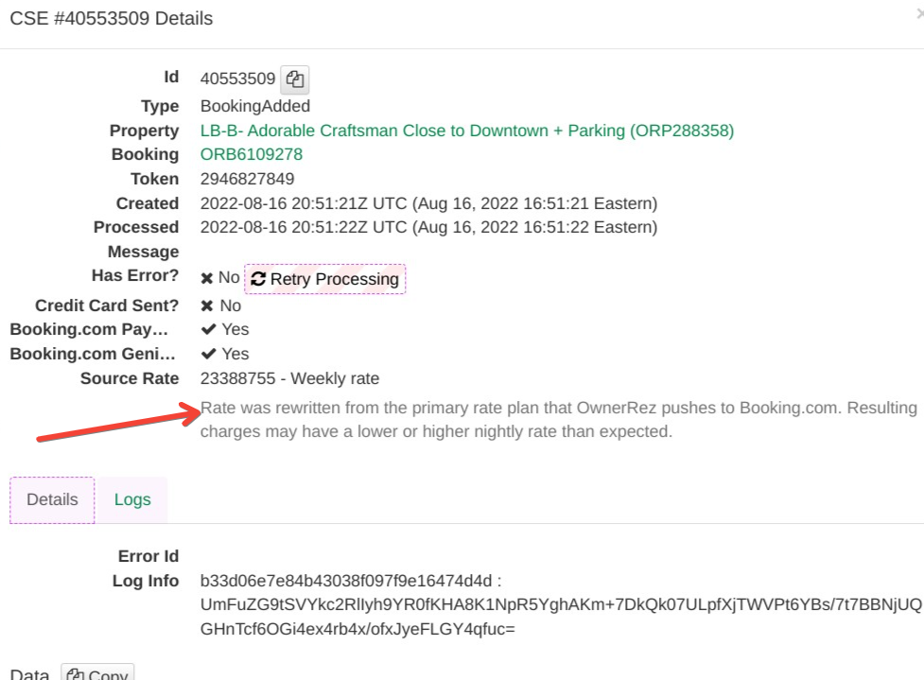Click the Source Rate value Weekly rate
Screen dimensions: 924x680
pyautogui.click(x=289, y=378)
